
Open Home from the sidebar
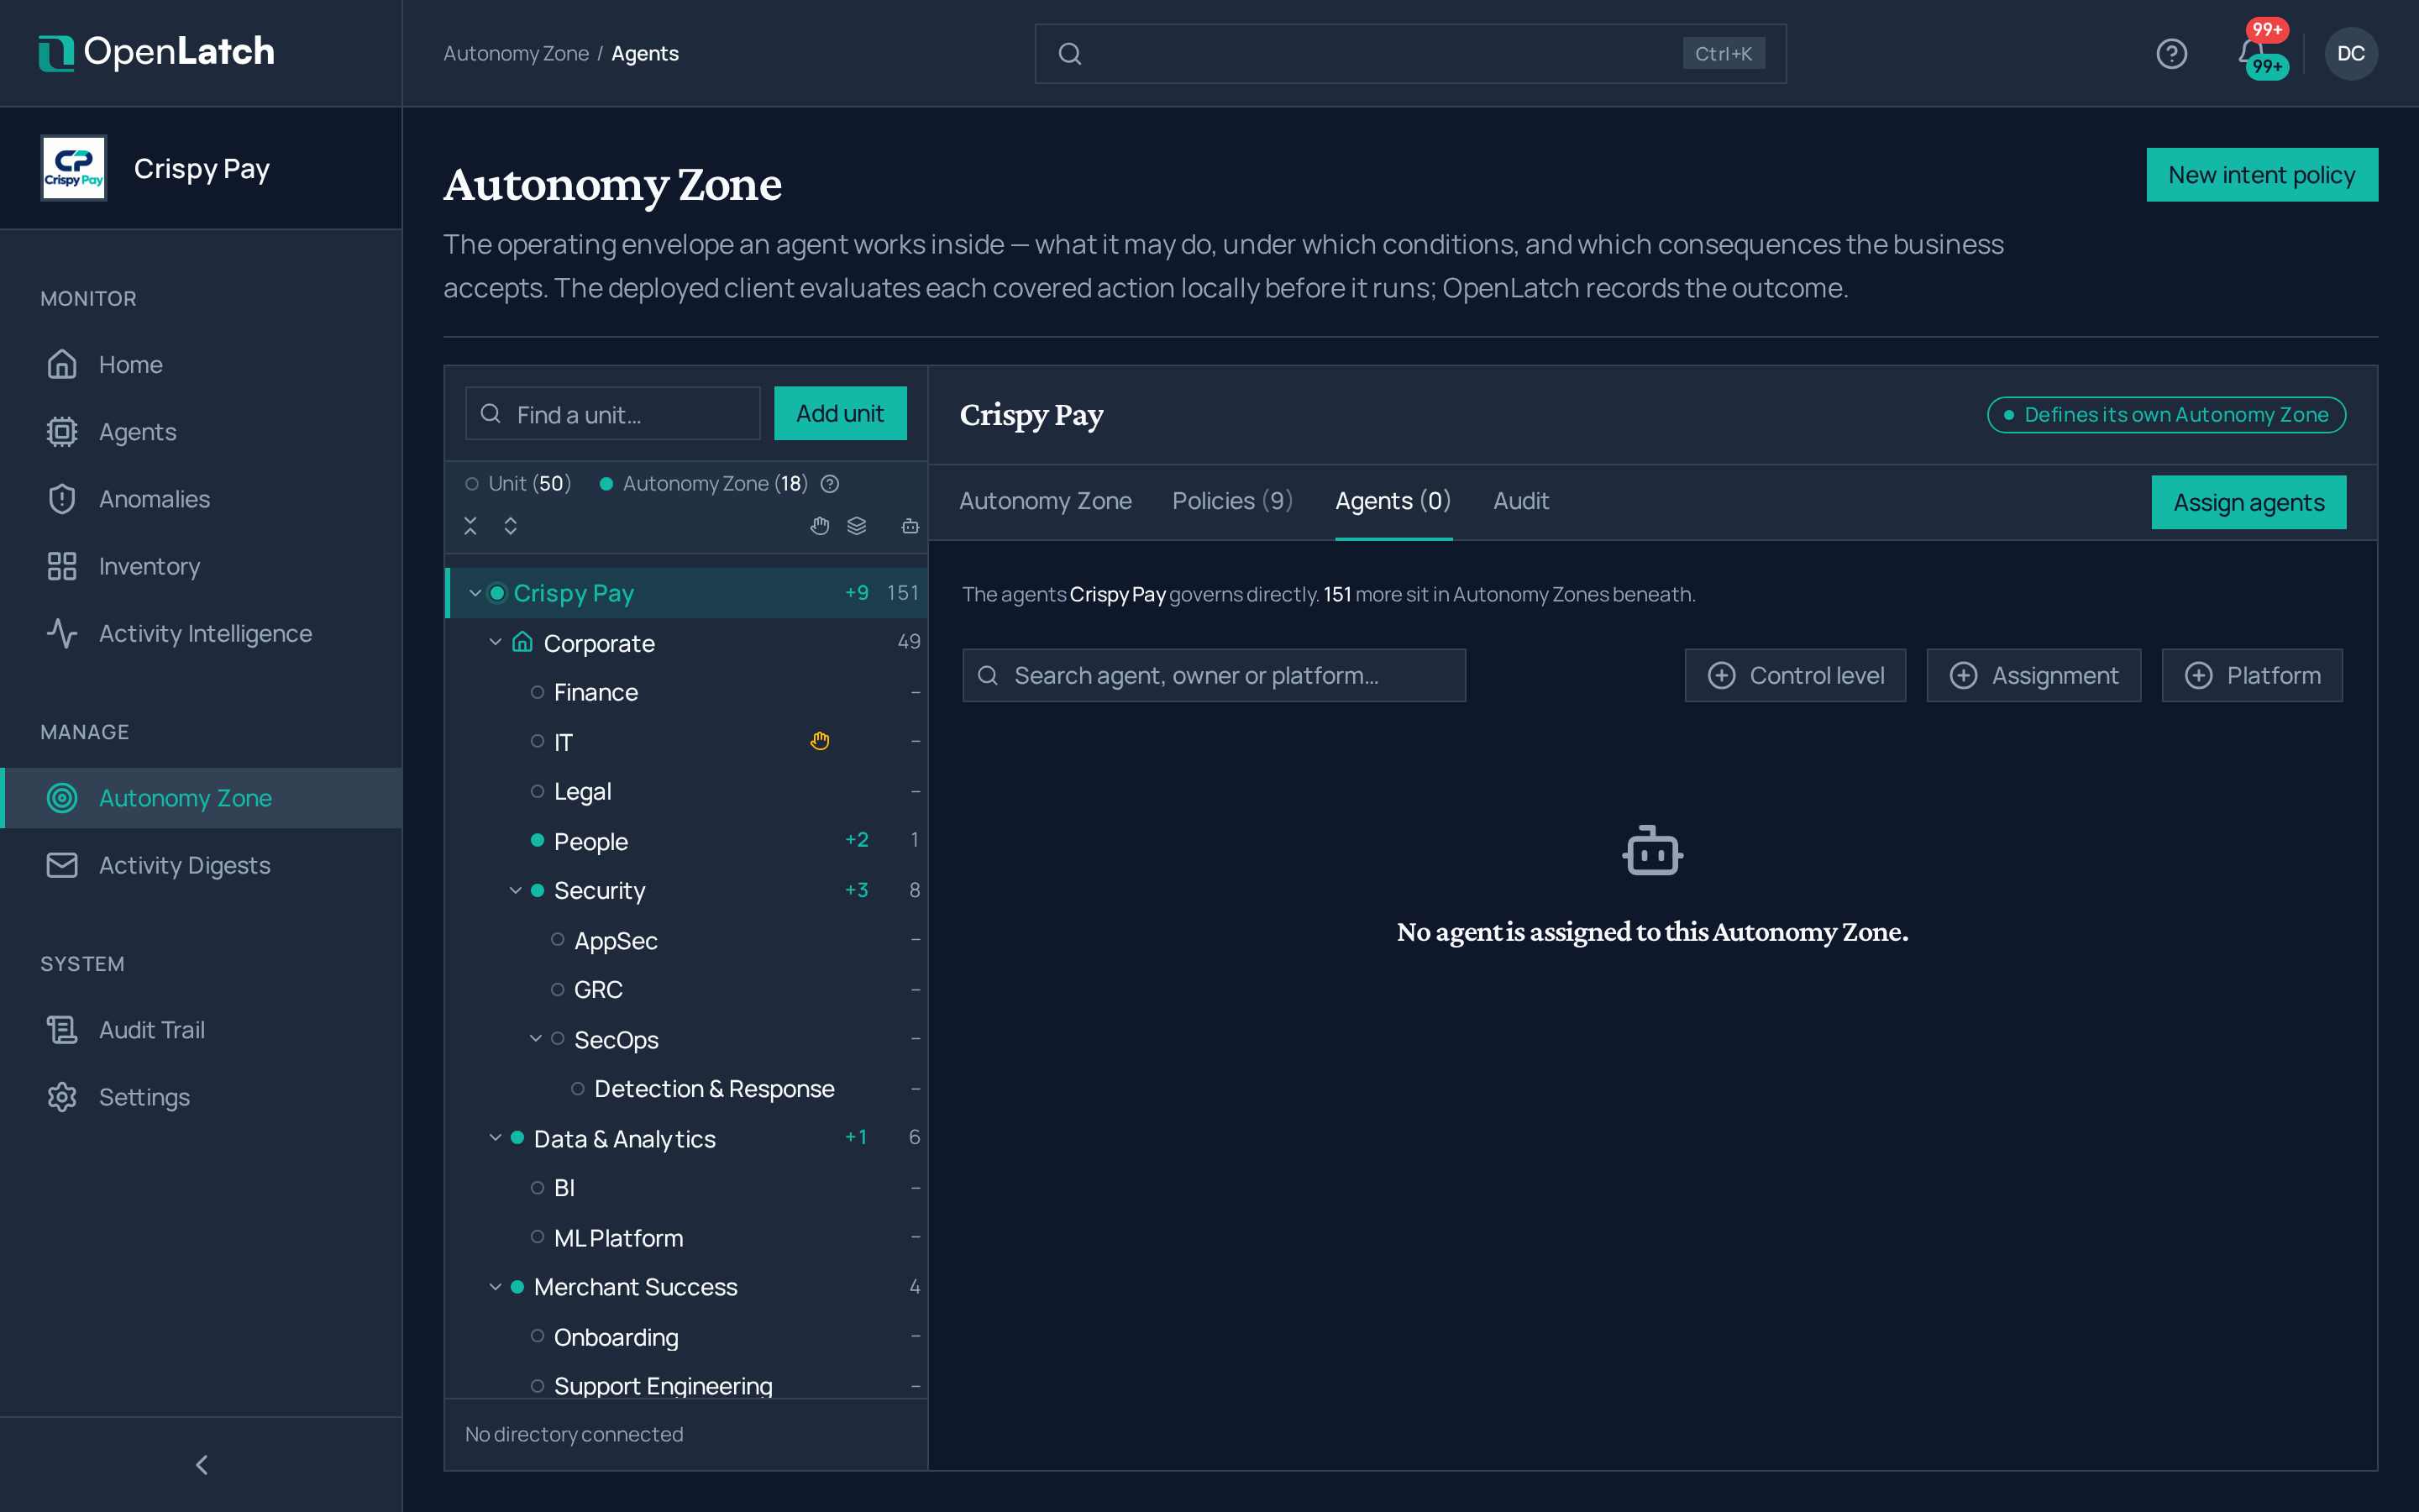(x=201, y=364)
